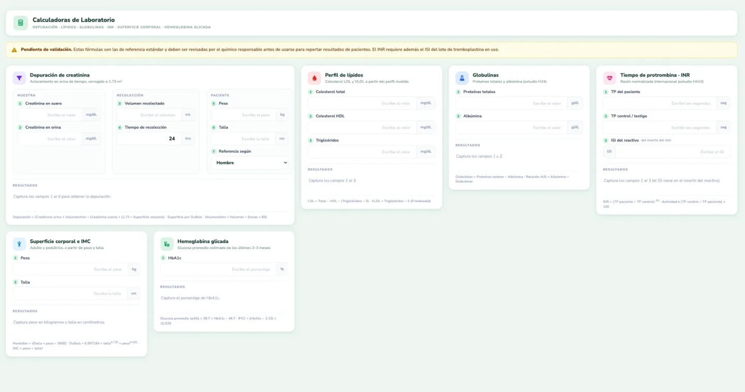Image resolution: width=745 pixels, height=392 pixels.
Task: Click the TP del paciente input field
Action: coord(660,103)
